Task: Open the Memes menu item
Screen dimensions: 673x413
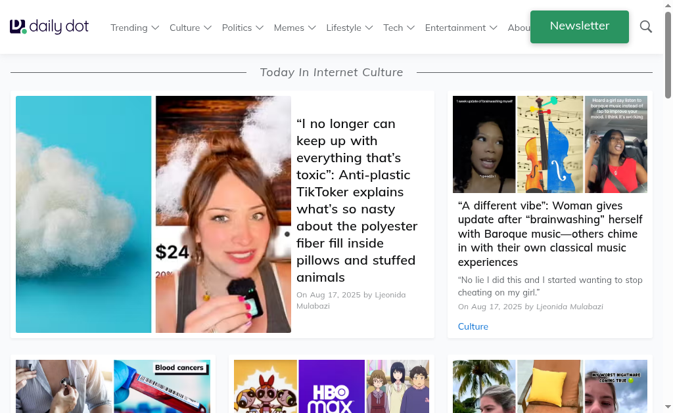Action: click(289, 28)
